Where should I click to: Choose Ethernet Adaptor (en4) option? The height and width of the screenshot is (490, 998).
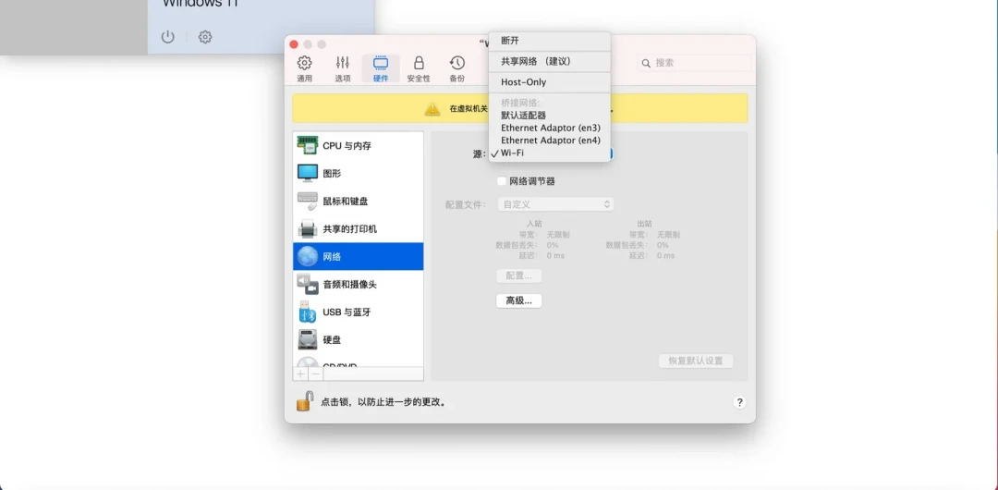549,141
